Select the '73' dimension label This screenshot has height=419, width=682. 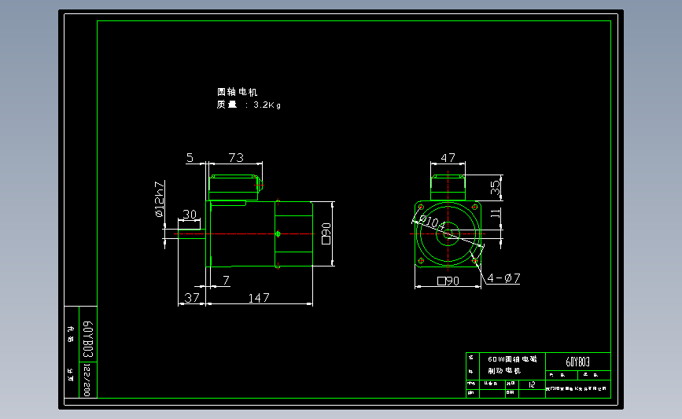click(236, 157)
